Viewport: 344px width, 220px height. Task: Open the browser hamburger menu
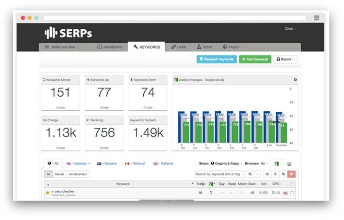click(x=317, y=17)
